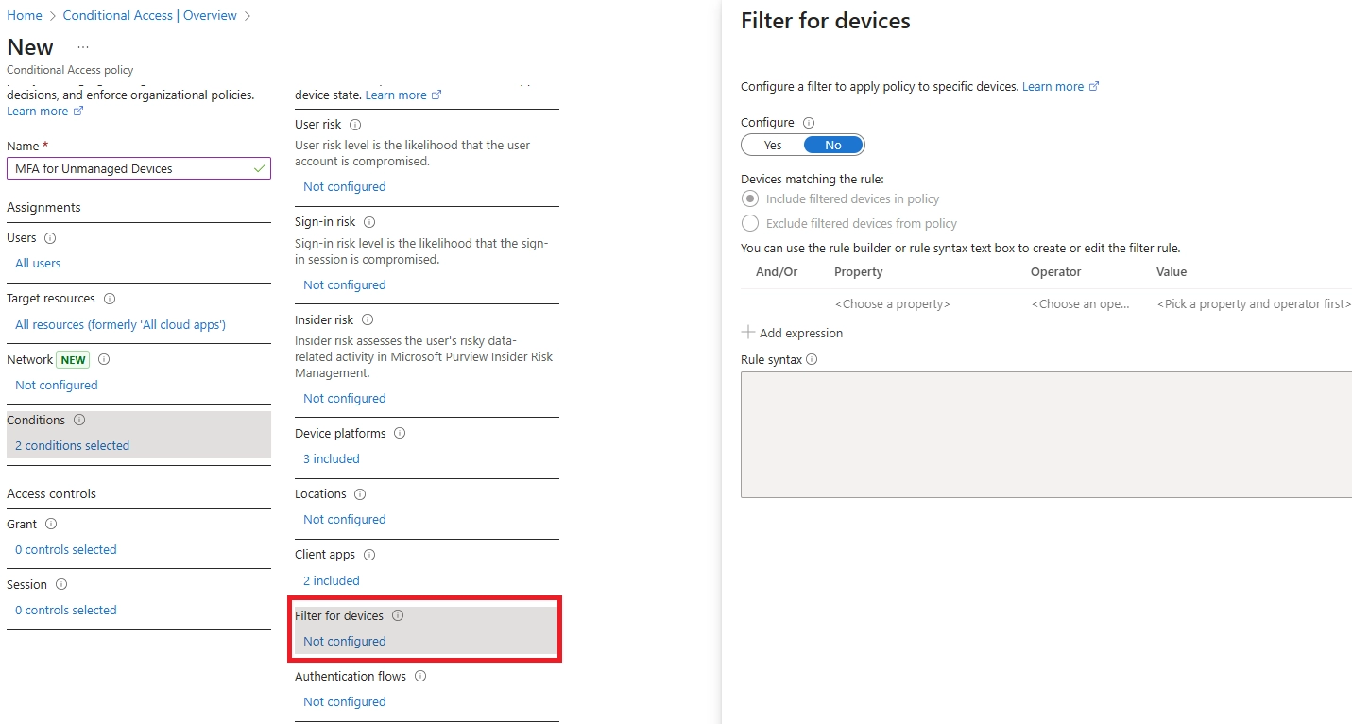This screenshot has width=1352, height=724.
Task: Open the 2 conditions selected link
Action: point(73,446)
